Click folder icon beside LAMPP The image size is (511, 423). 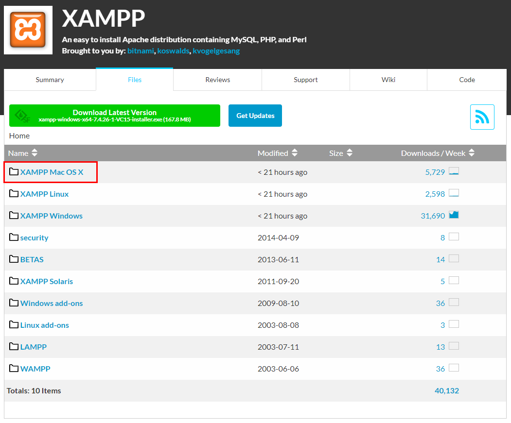pyautogui.click(x=14, y=346)
